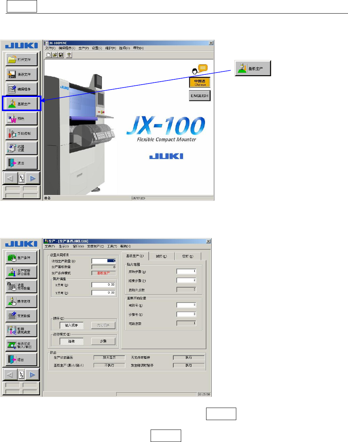Click 开始步骤 input field
Viewport: 348px width, 442px height.
pos(186,271)
